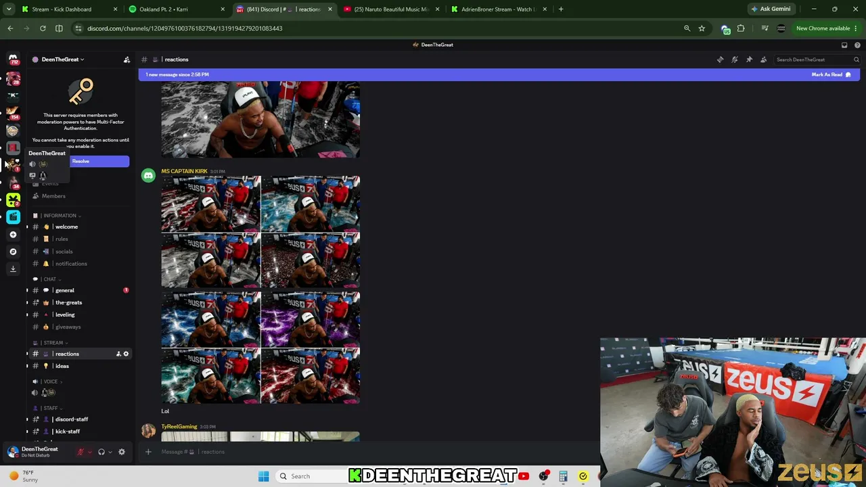Open the socials channel
The image size is (866, 487).
(80, 252)
